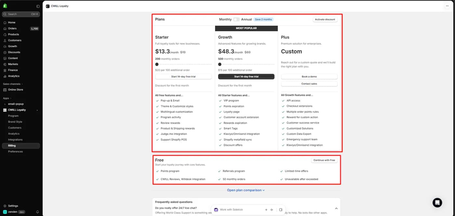
Task: Click the Starter plan orders slider handle
Action: pyautogui.click(x=157, y=64)
